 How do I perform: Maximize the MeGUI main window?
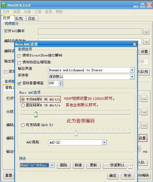(x=142, y=5)
